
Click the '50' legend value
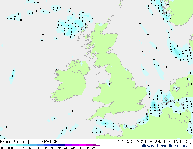94,148
